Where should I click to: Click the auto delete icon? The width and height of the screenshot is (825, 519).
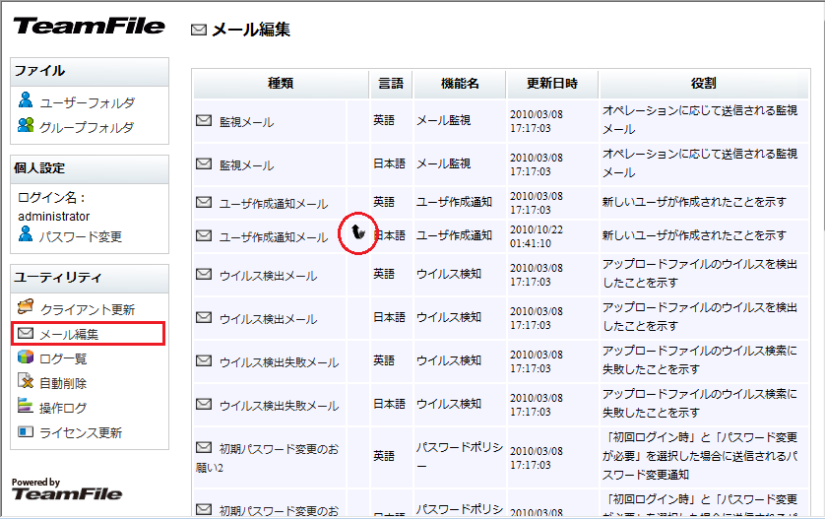pyautogui.click(x=26, y=382)
